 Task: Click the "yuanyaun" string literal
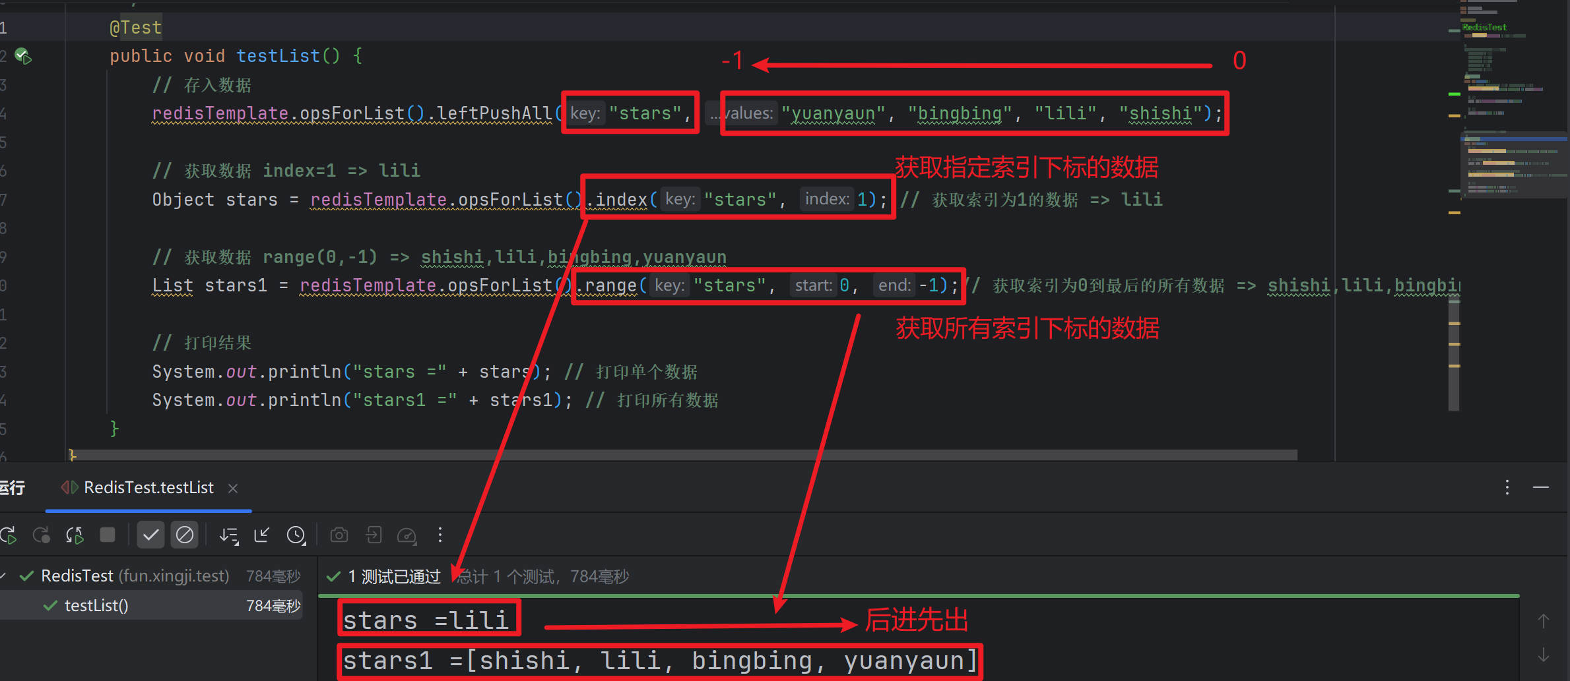[x=833, y=113]
